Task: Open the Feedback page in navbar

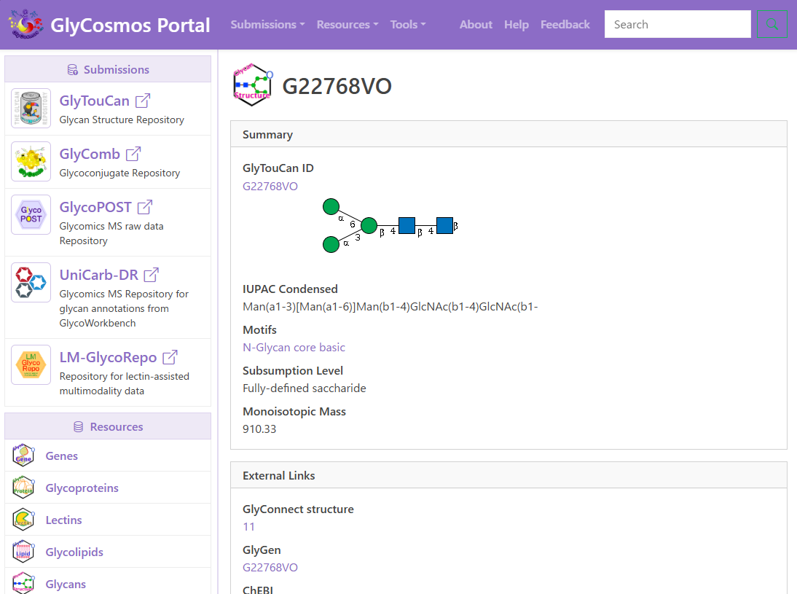Action: coord(565,25)
